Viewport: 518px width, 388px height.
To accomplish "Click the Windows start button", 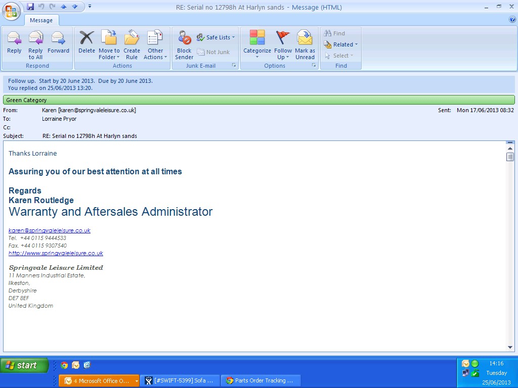I will click(24, 365).
